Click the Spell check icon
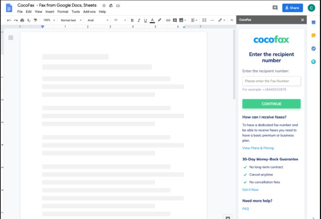 [x=29, y=20]
